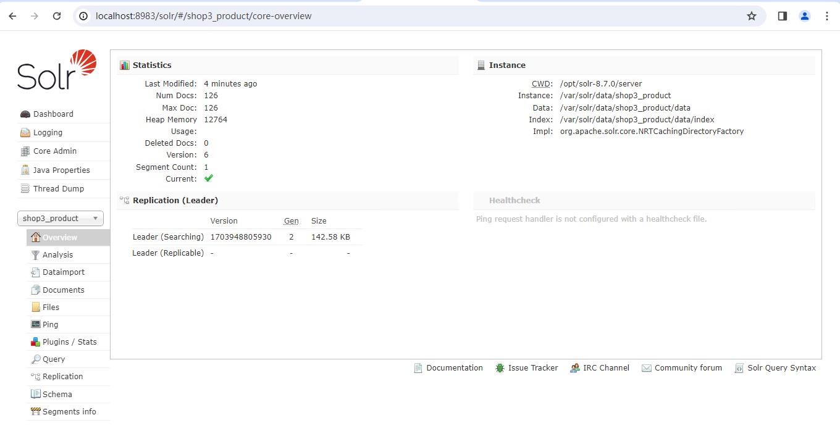This screenshot has width=840, height=436.
Task: Click the Leader (Replicable) row label
Action: coord(168,253)
